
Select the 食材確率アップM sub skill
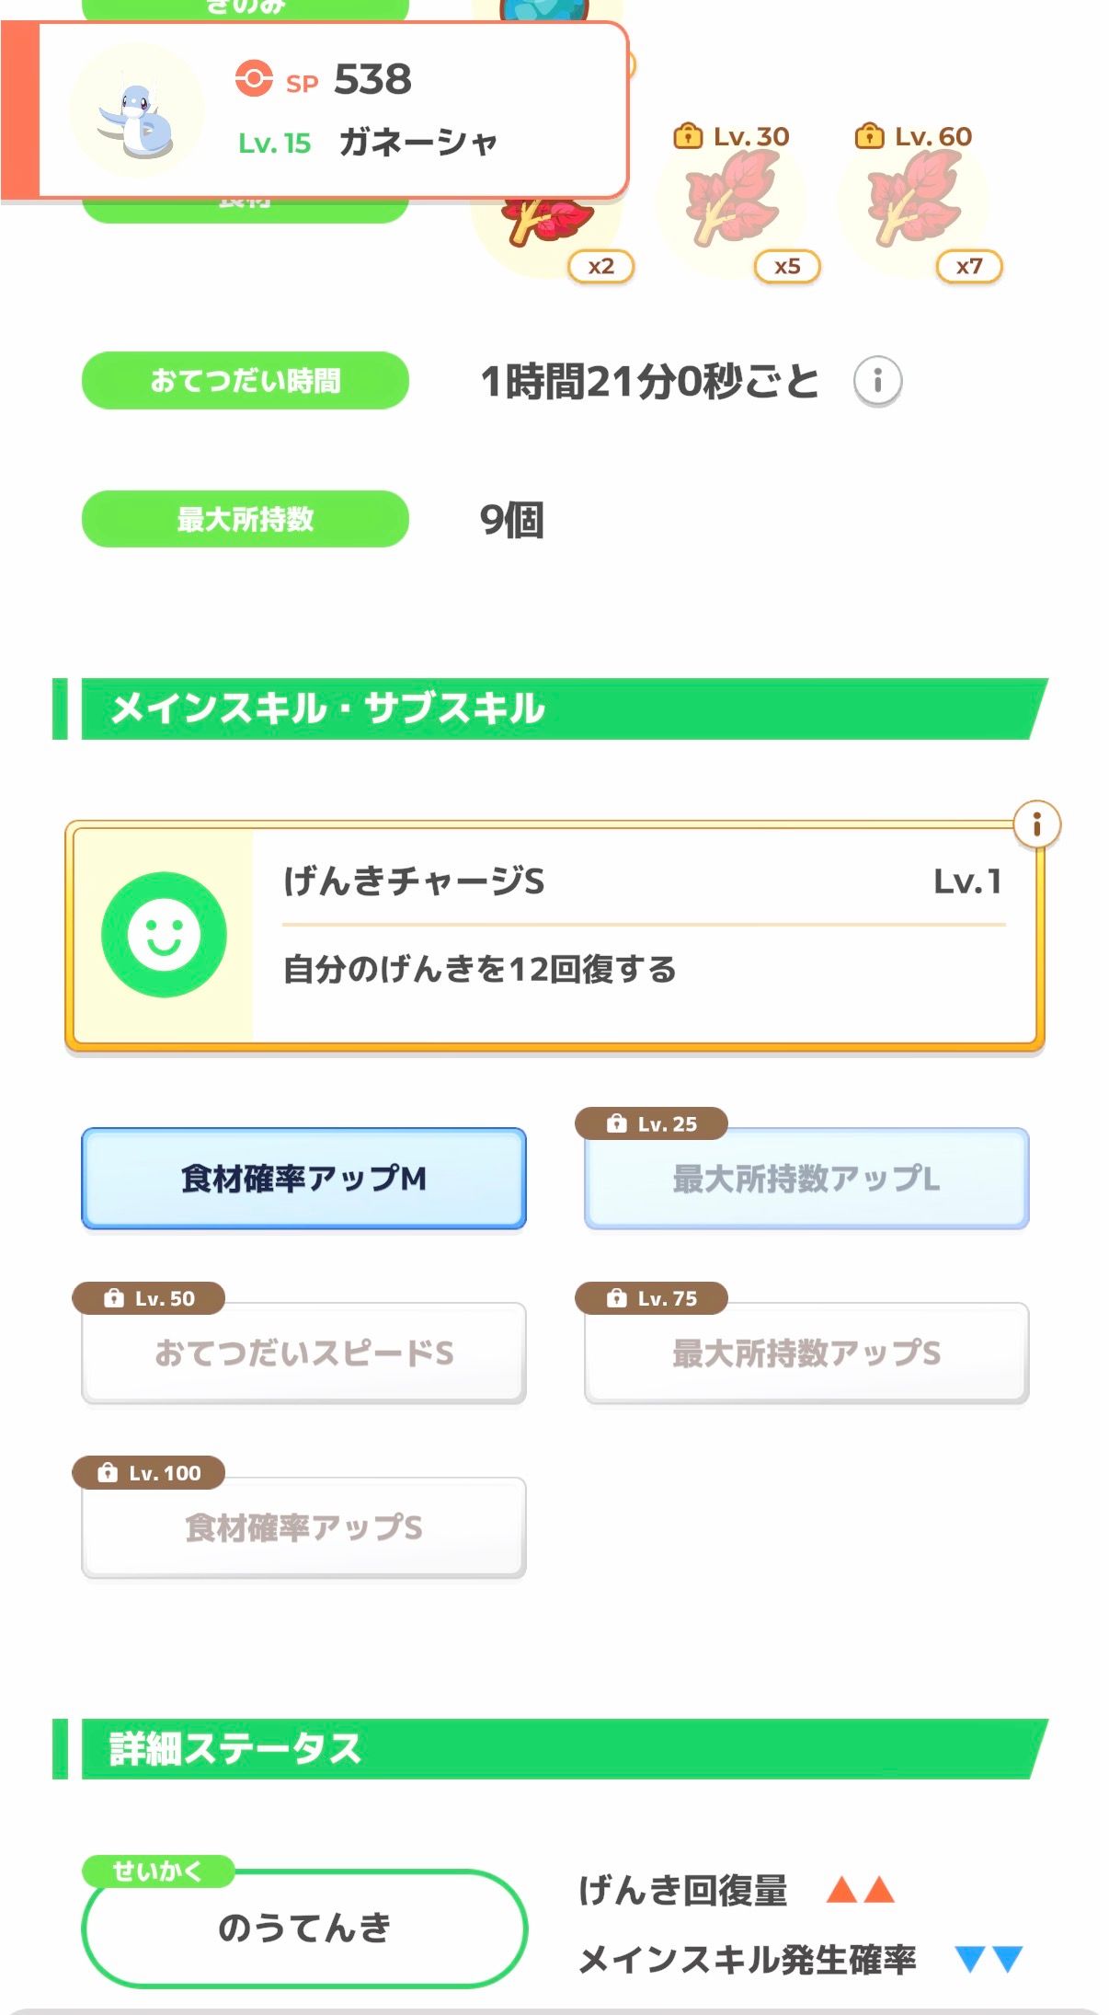[303, 1179]
